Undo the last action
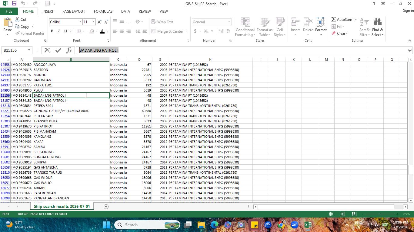Viewport: 414px width, 232px height. coord(23,3)
